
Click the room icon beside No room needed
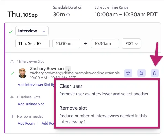click(x=12, y=116)
